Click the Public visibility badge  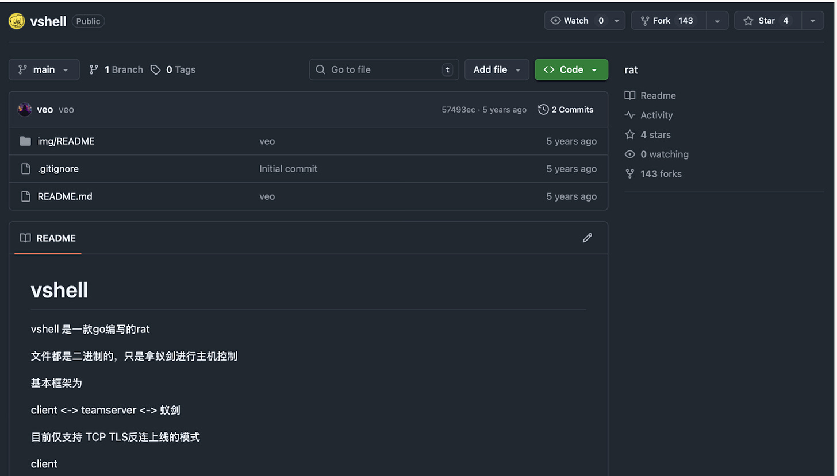point(88,21)
